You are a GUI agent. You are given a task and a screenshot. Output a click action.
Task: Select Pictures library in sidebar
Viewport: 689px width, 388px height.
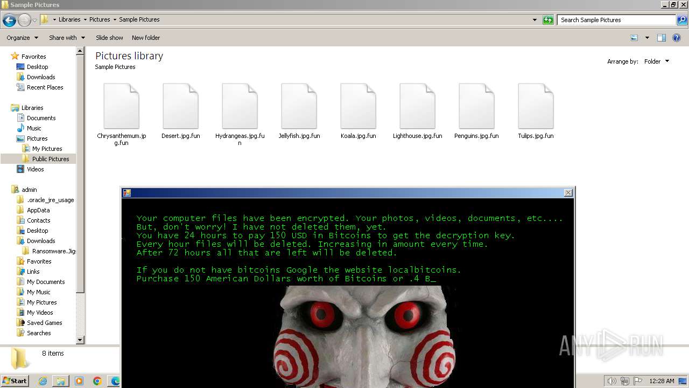pyautogui.click(x=37, y=138)
